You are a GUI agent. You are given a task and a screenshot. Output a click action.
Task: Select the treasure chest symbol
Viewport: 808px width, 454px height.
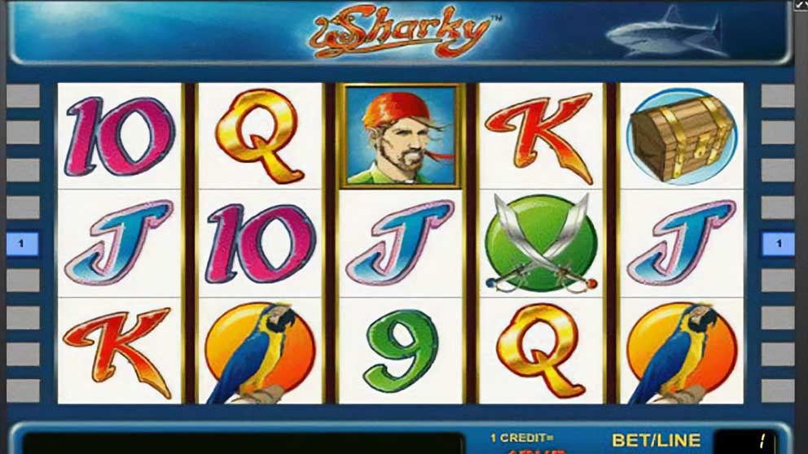click(x=682, y=138)
